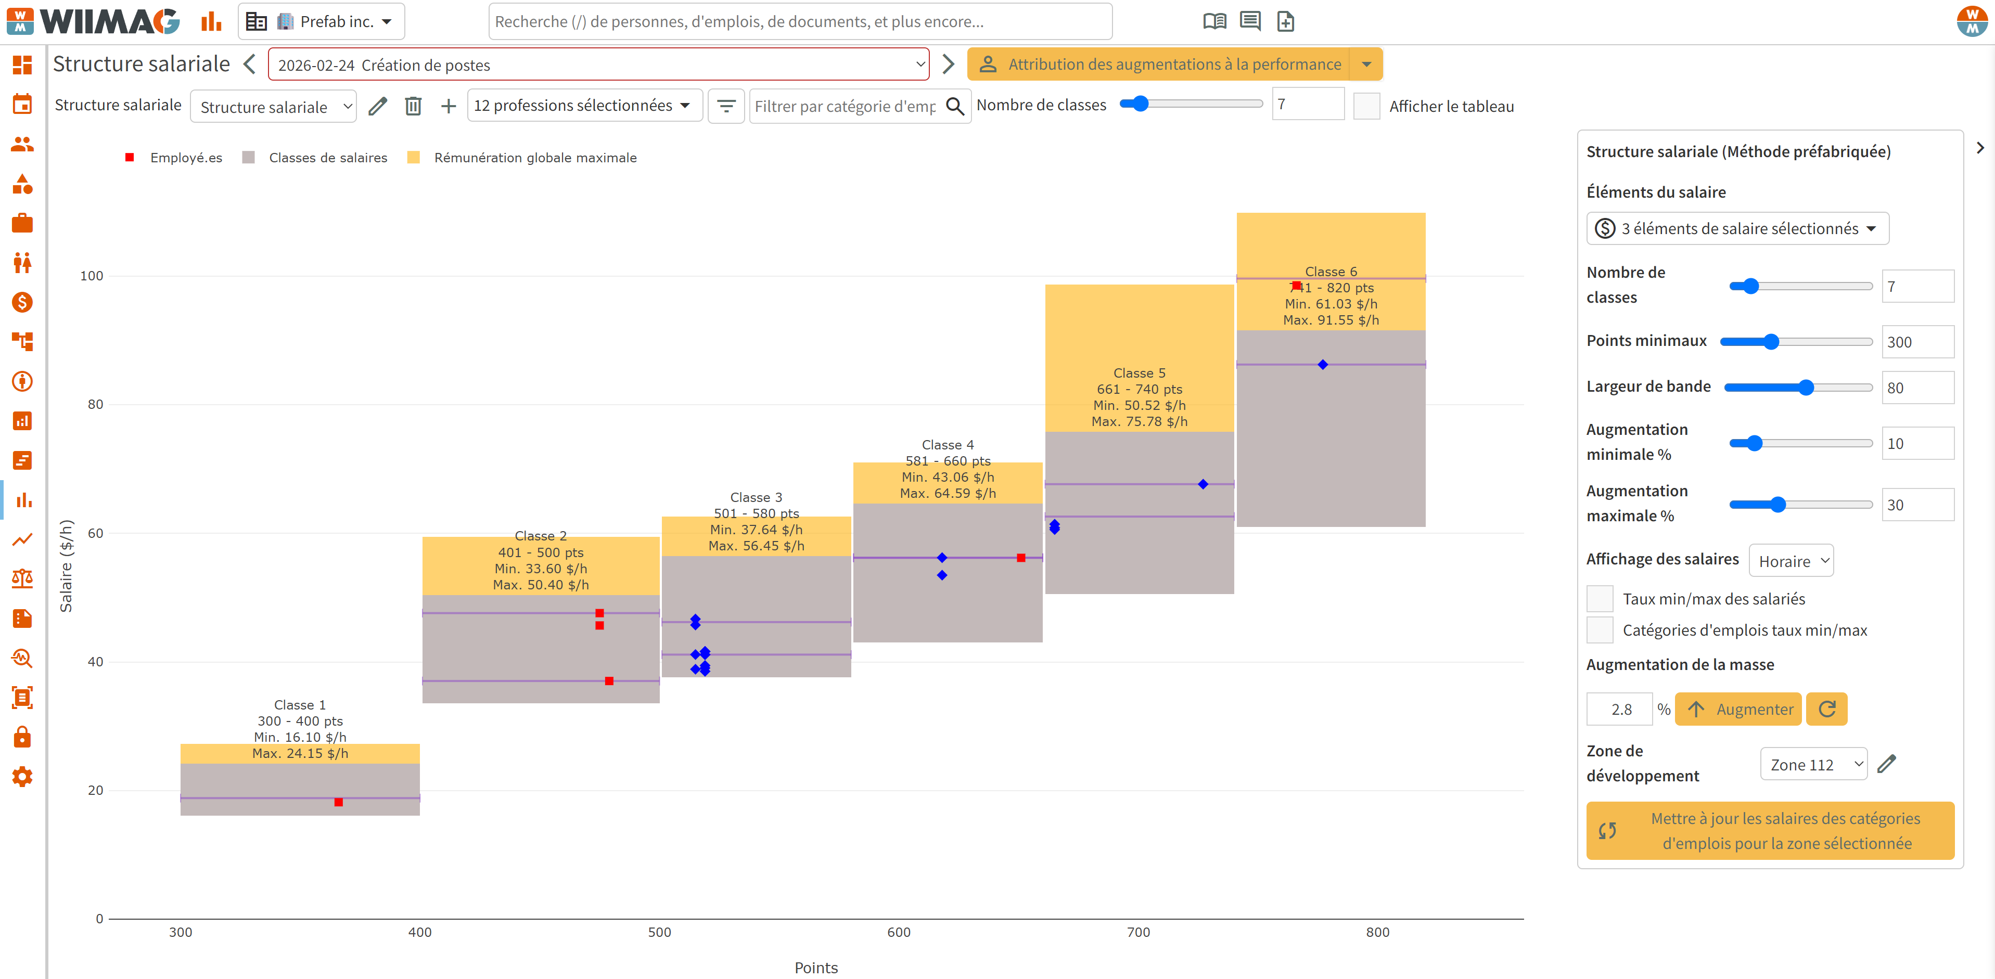Click the Largeur de bande slider
The height and width of the screenshot is (979, 1995).
[x=1797, y=387]
